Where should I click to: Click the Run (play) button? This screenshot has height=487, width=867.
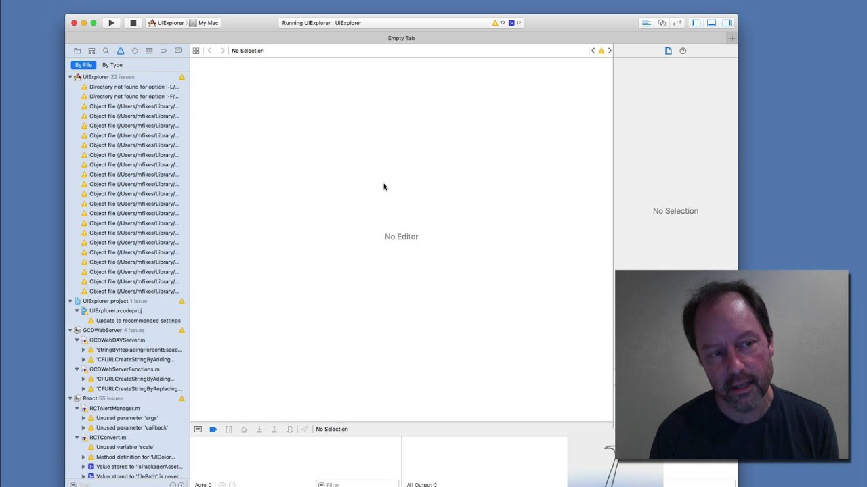(x=111, y=23)
